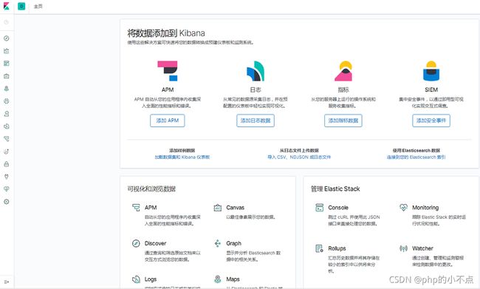Screen dimensions: 480x289
Task: Open Dashboard from the sidebar
Action: click(x=7, y=64)
